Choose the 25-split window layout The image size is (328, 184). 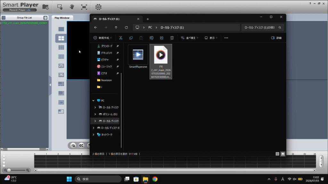coord(61,66)
